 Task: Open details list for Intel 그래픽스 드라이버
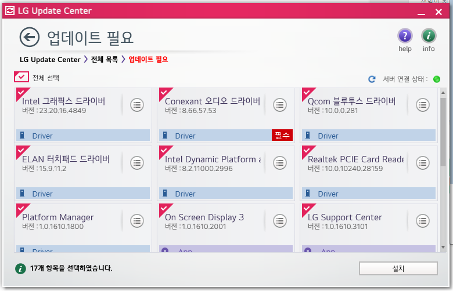[x=137, y=105]
